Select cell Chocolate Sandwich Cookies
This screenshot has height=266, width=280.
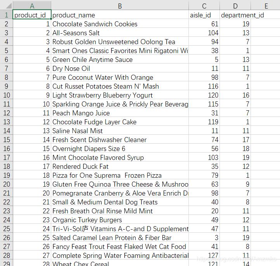120,24
